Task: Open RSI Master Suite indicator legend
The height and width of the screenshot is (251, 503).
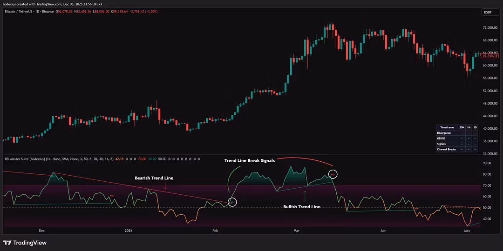Action: 28,159
